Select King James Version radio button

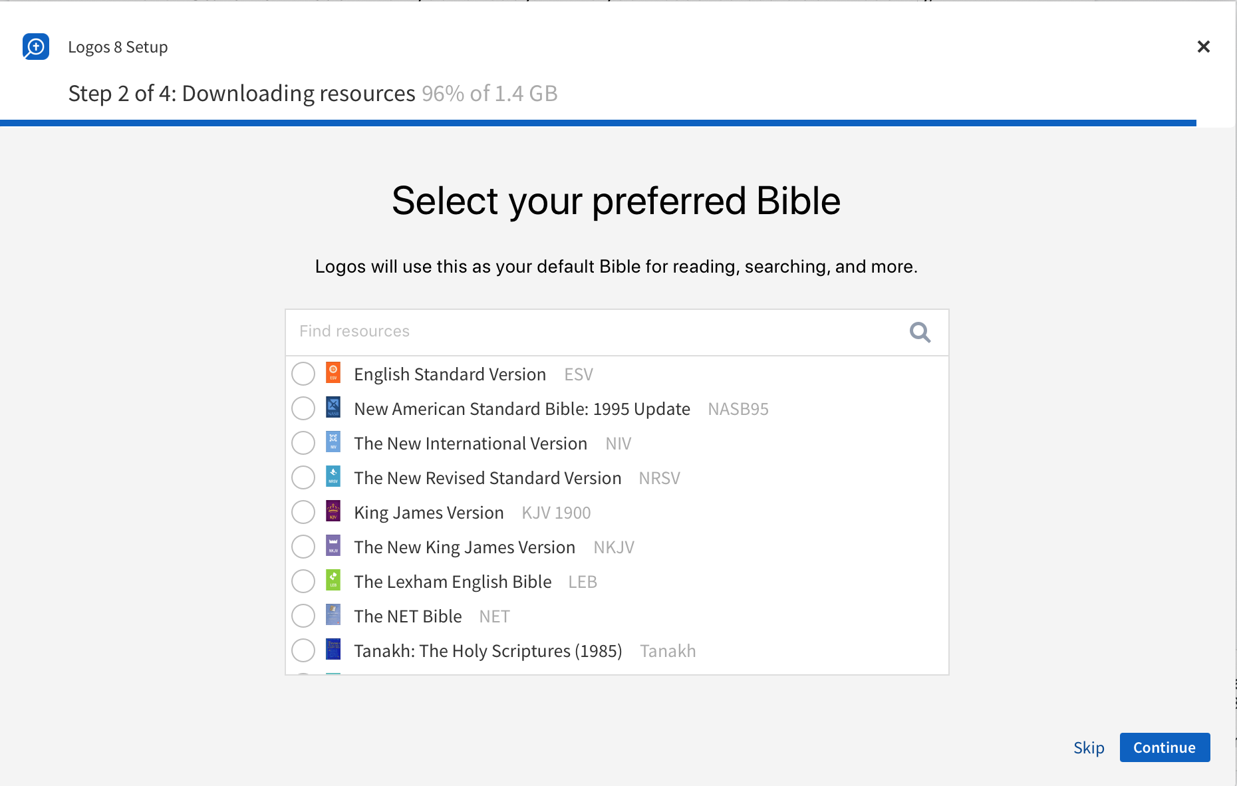[x=303, y=512]
